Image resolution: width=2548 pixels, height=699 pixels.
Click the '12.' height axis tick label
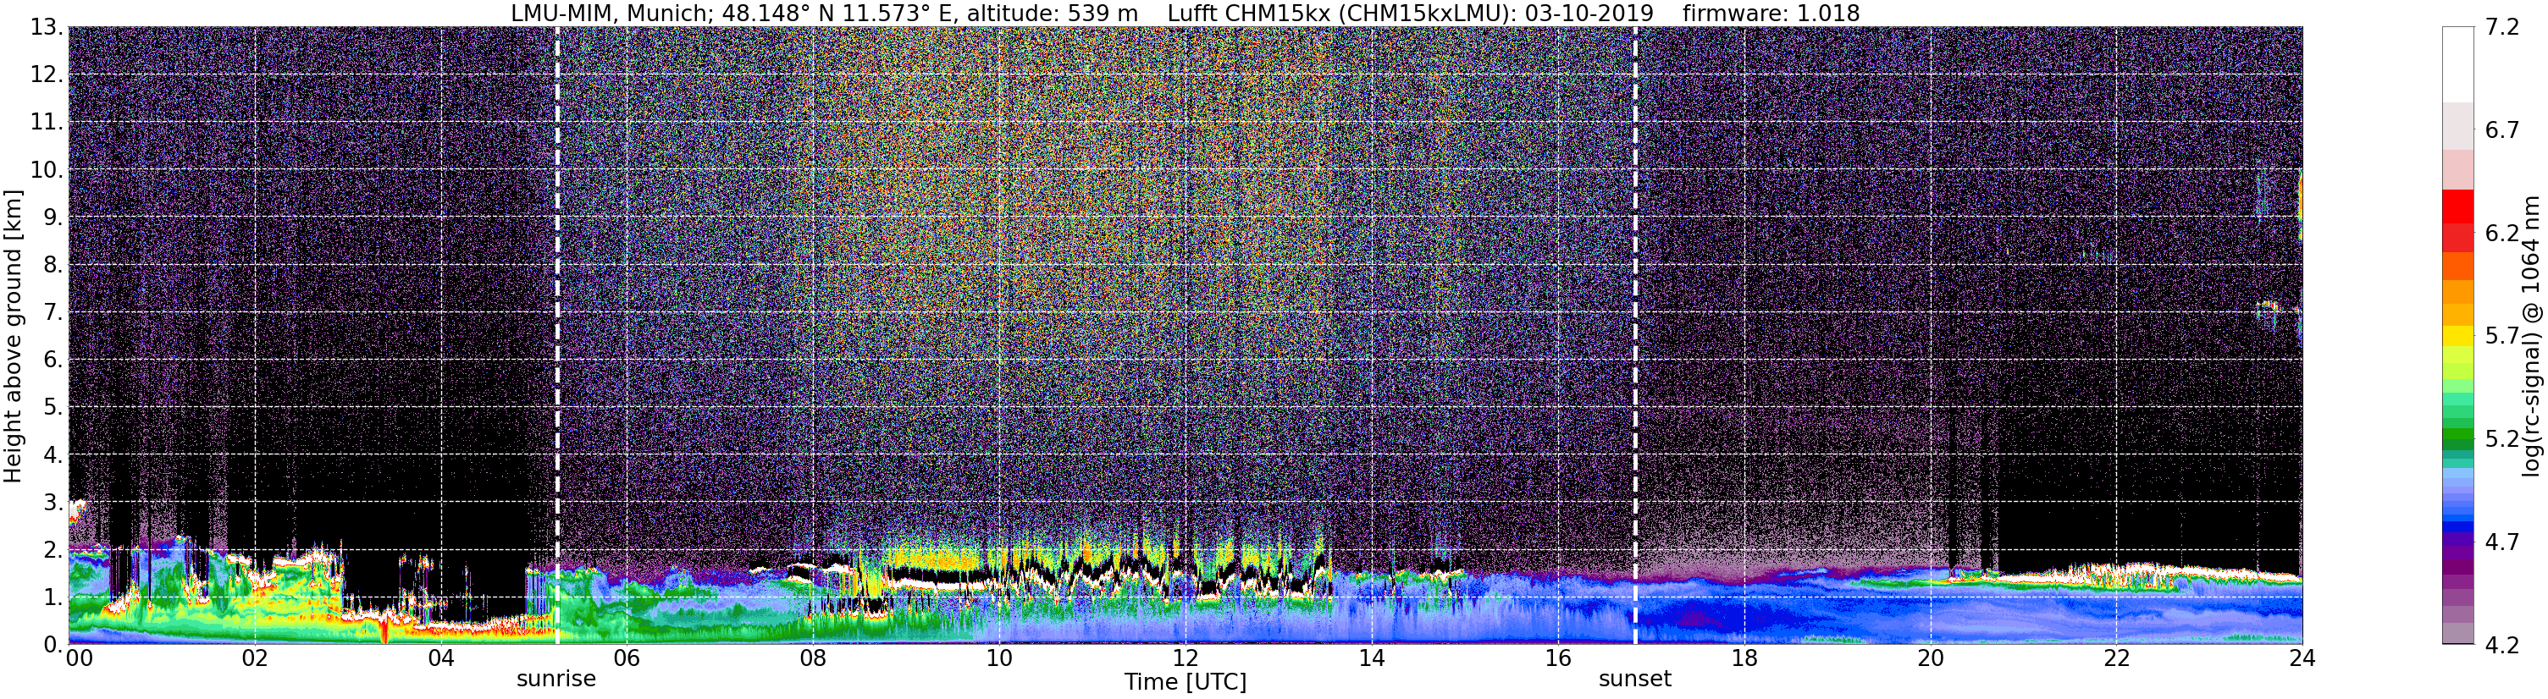(47, 75)
